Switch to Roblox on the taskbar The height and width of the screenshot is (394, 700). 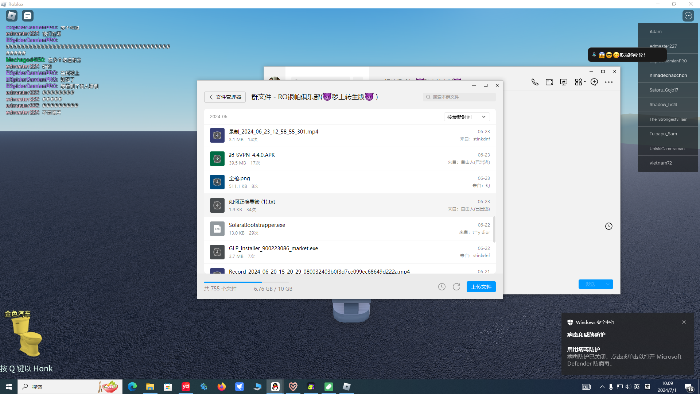point(347,387)
